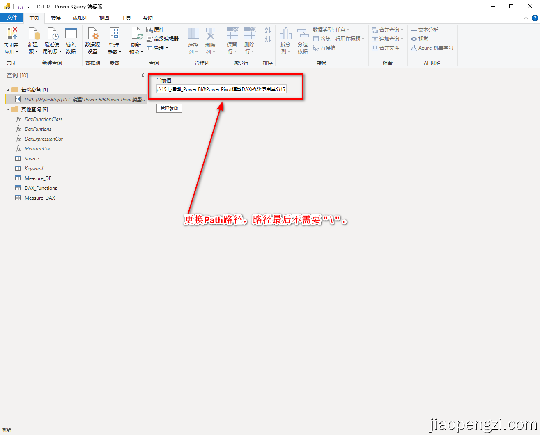Switch to the Home (主页) tab
The height and width of the screenshot is (435, 540).
[x=34, y=18]
